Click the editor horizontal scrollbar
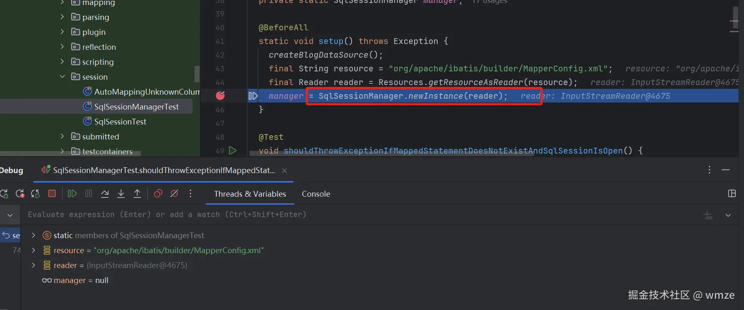The width and height of the screenshot is (744, 310). tap(391, 154)
